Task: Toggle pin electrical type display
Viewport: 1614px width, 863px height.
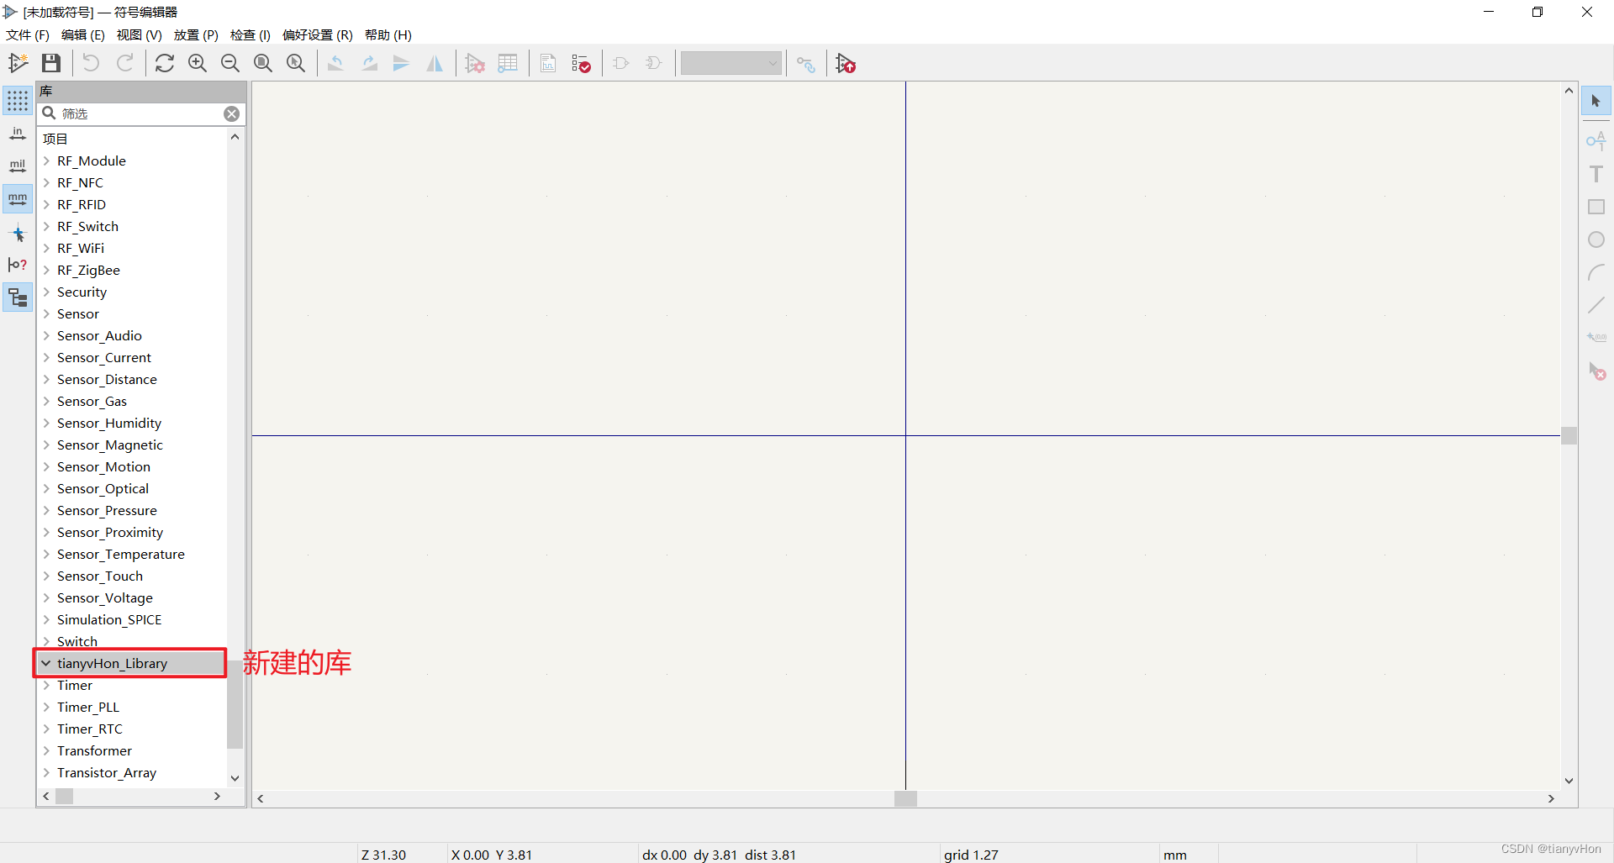Action: 18,265
